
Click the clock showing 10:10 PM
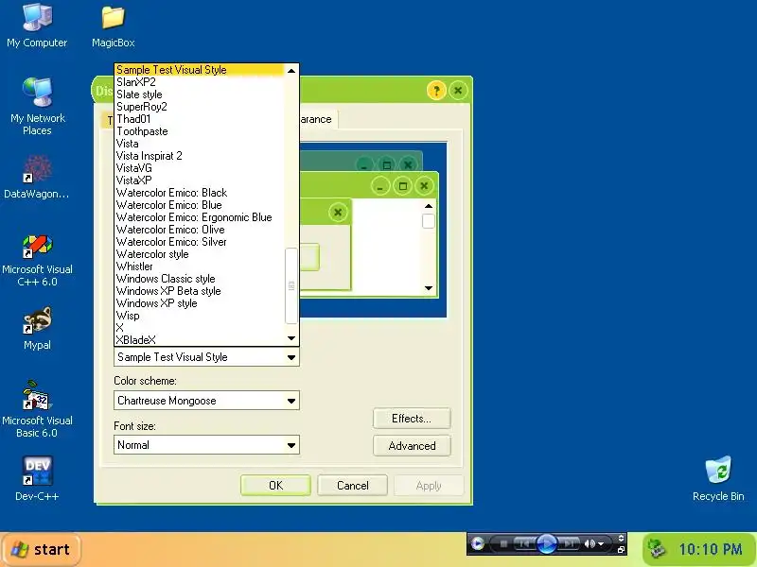tap(711, 549)
